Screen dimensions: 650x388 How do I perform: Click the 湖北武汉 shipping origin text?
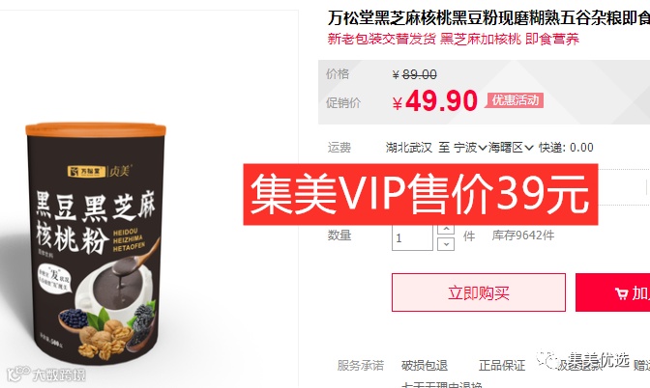409,148
